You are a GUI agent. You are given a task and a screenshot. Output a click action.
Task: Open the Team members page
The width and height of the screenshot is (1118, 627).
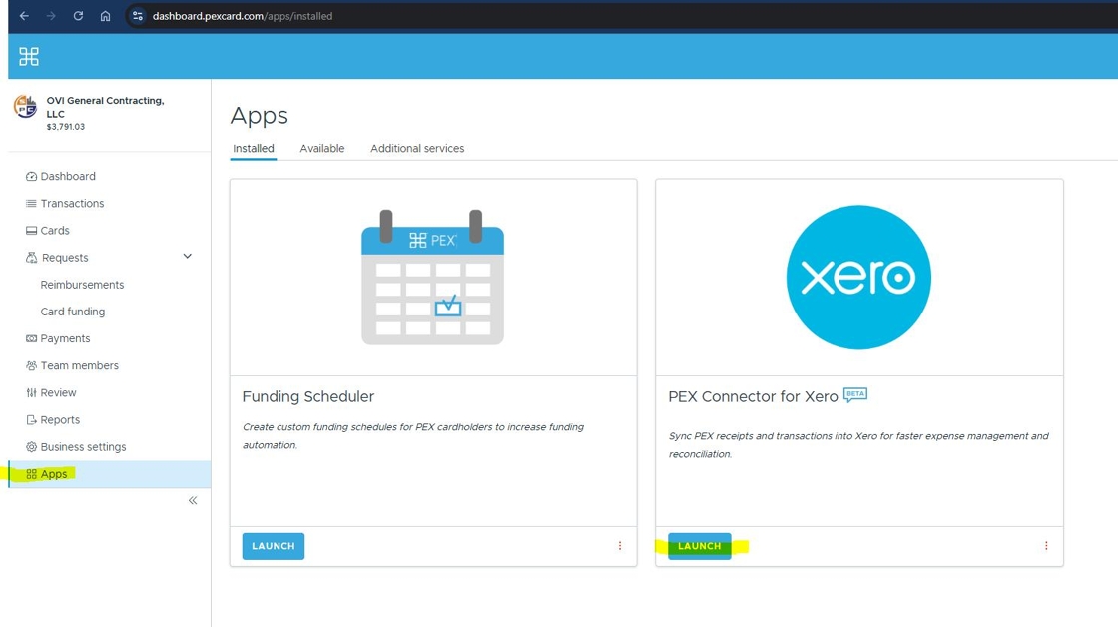(79, 366)
